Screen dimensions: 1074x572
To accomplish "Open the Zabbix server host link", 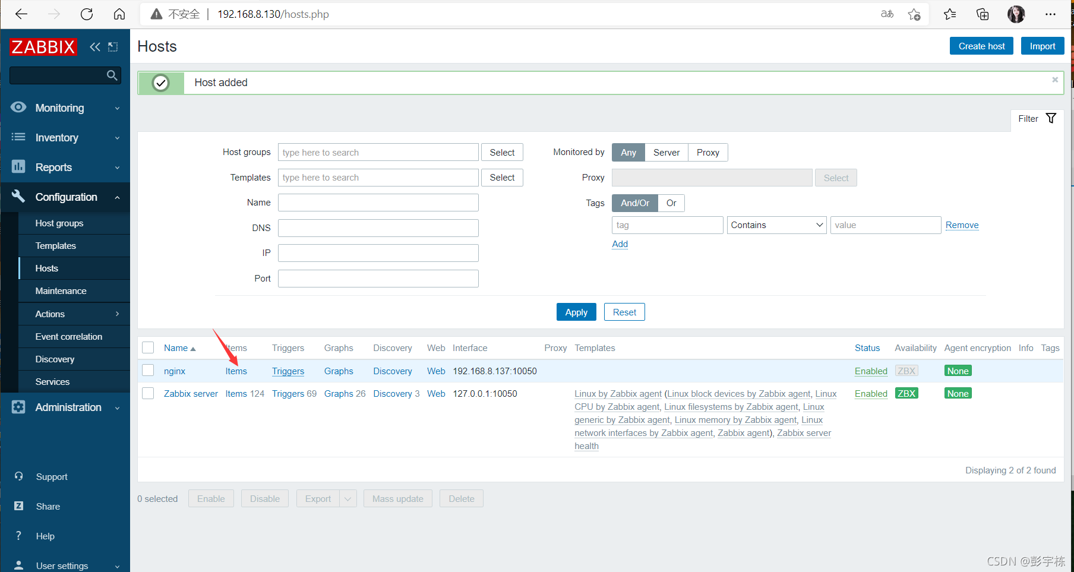I will pos(191,394).
